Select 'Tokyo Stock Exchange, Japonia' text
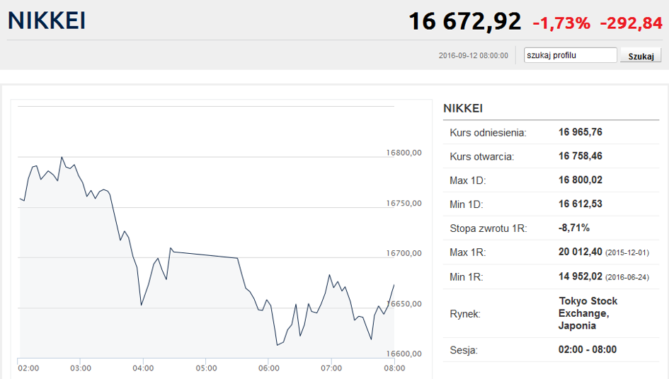 tap(588, 313)
